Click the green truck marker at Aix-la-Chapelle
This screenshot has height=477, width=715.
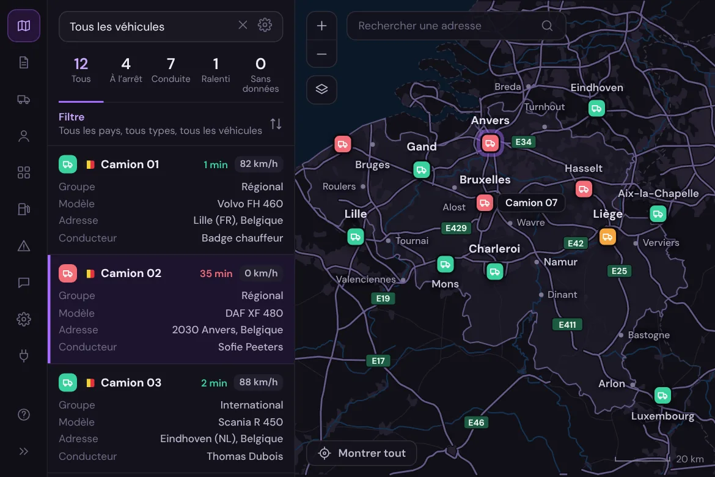click(x=658, y=213)
